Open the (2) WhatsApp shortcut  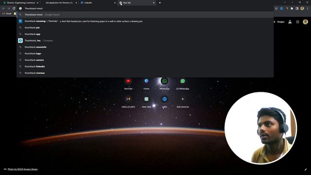(x=183, y=83)
